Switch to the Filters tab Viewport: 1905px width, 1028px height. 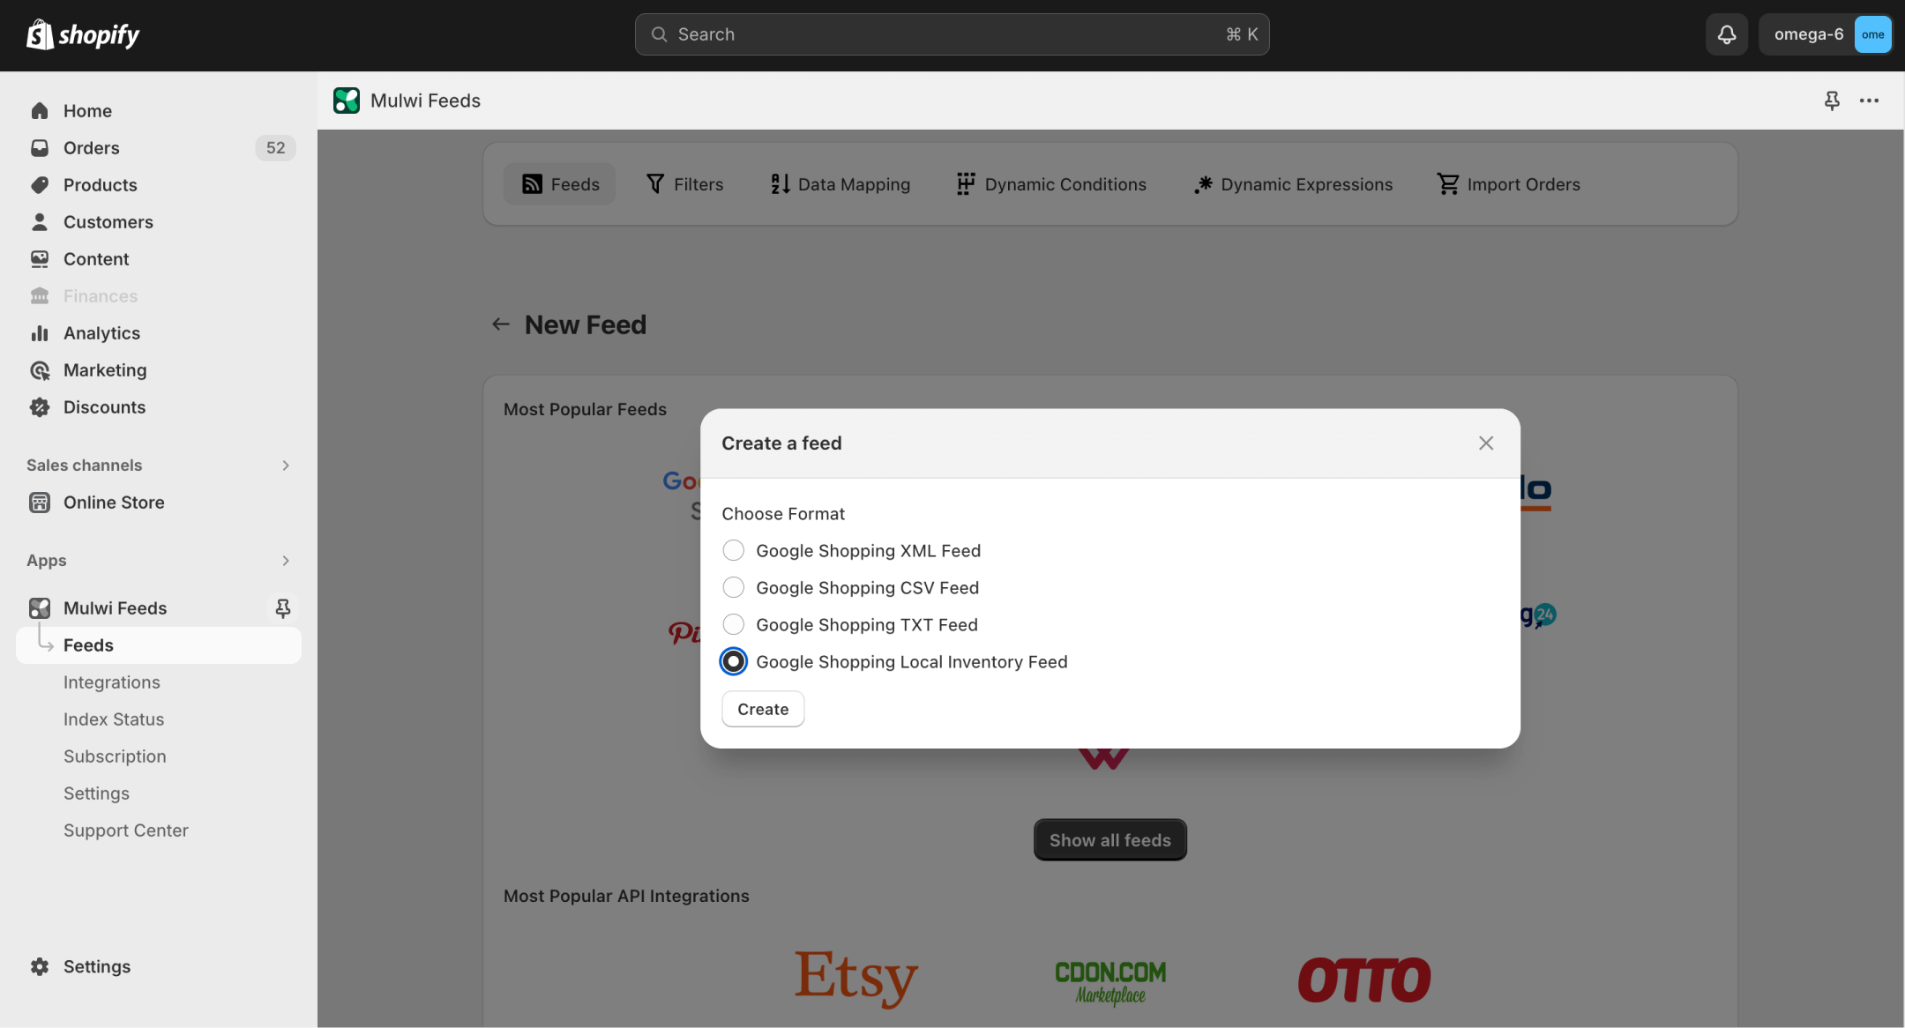pyautogui.click(x=684, y=184)
